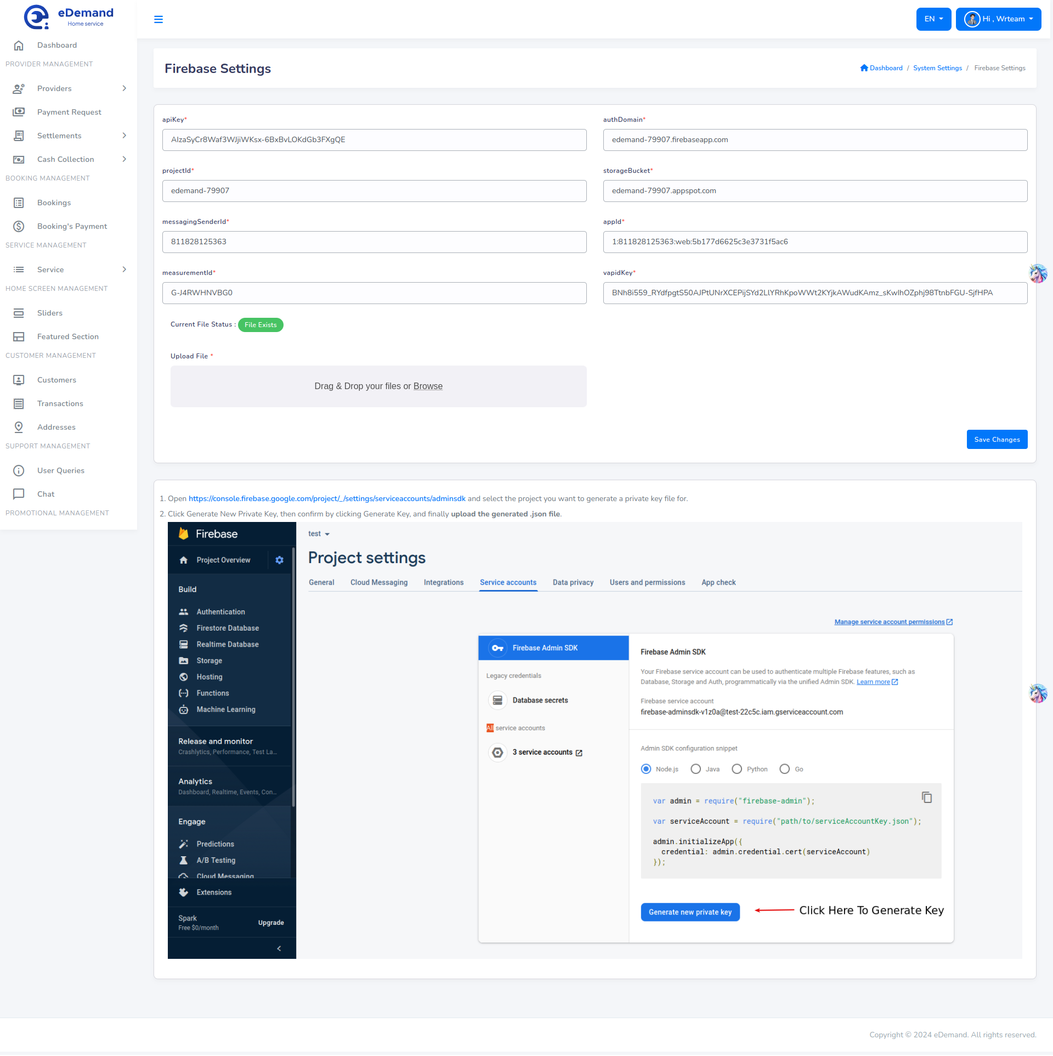1053x1056 pixels.
Task: Click the Database secrets icon
Action: 497,701
